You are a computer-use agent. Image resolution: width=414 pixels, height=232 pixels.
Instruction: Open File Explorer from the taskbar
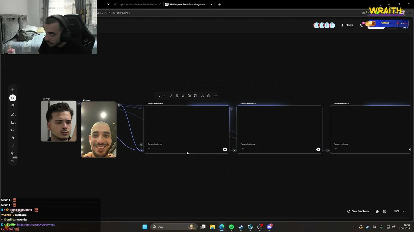[x=212, y=227]
